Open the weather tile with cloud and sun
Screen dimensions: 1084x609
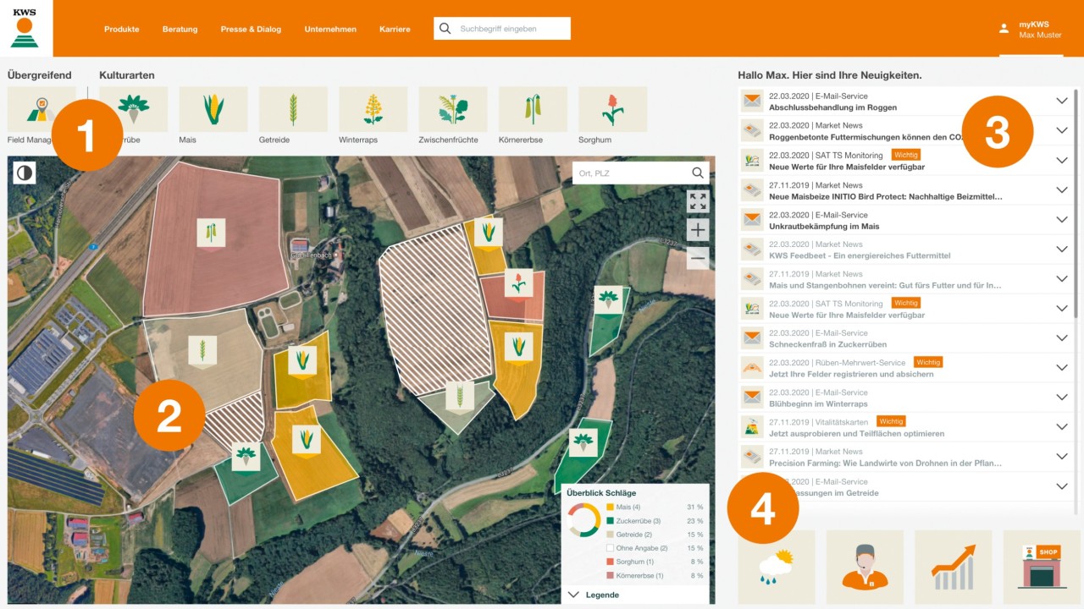click(x=777, y=567)
